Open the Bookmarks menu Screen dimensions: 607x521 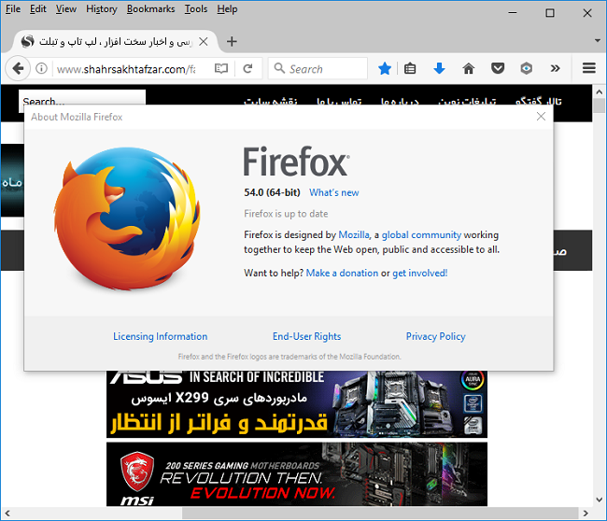point(150,9)
